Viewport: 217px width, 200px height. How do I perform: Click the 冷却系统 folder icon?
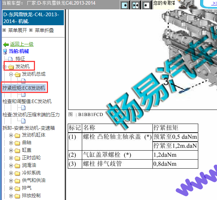point(17,173)
